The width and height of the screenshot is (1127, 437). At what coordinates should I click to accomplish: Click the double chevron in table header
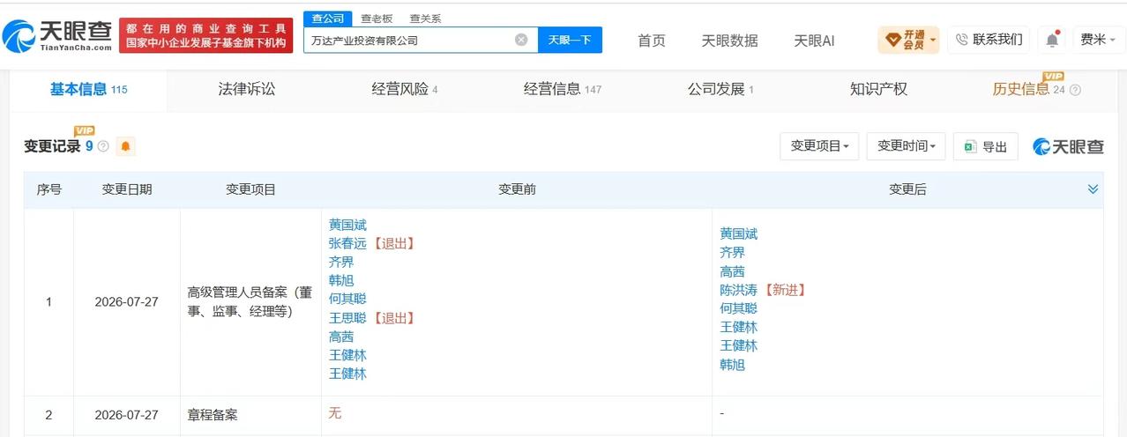pyautogui.click(x=1093, y=189)
